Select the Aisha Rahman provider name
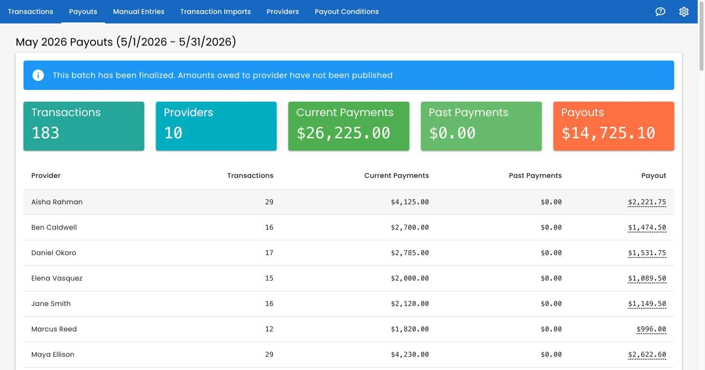Image resolution: width=705 pixels, height=370 pixels. [x=57, y=202]
